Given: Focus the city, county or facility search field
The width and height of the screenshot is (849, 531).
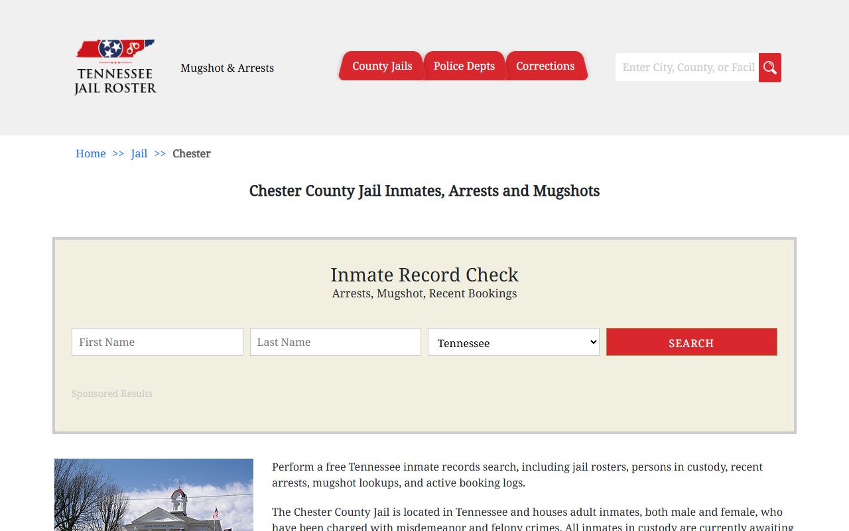Looking at the screenshot, I should (687, 68).
